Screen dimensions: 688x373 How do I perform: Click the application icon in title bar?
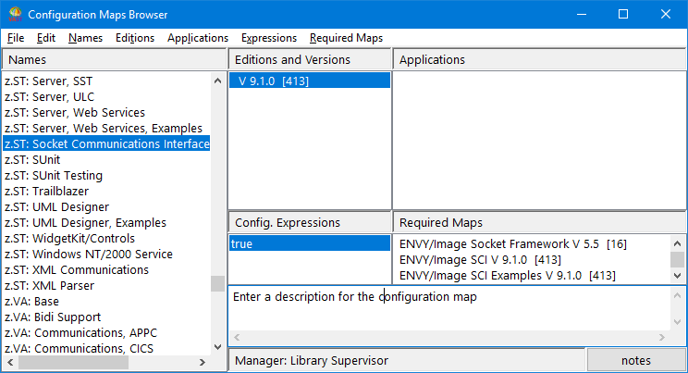point(14,15)
